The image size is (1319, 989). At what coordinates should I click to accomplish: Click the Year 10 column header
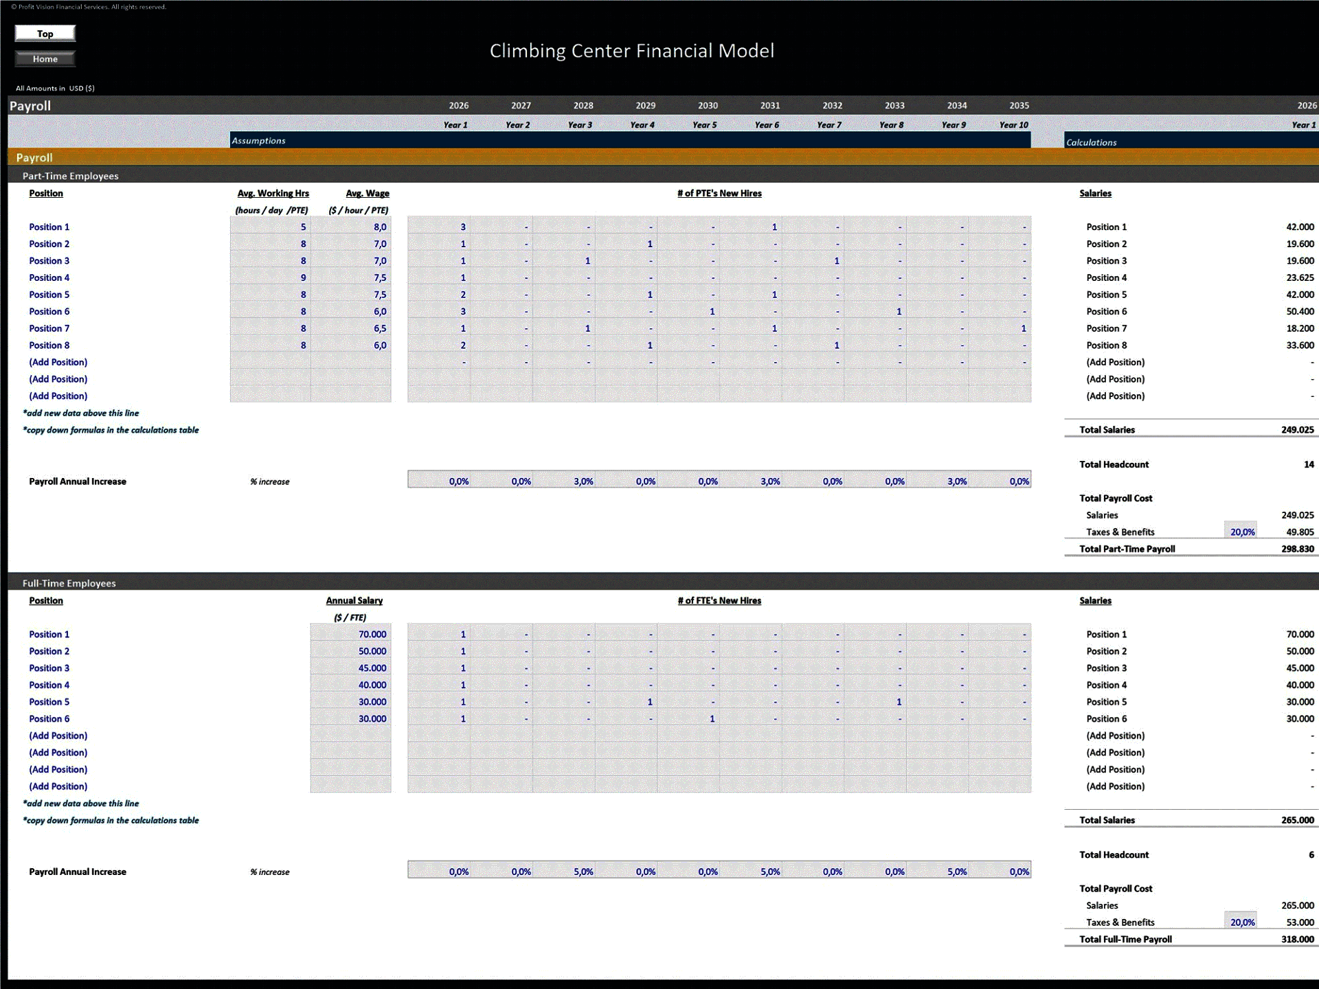1013,125
